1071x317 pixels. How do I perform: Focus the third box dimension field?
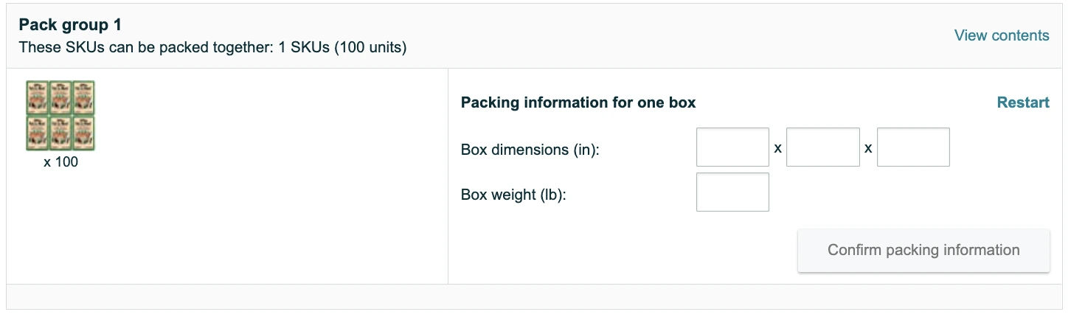(912, 147)
